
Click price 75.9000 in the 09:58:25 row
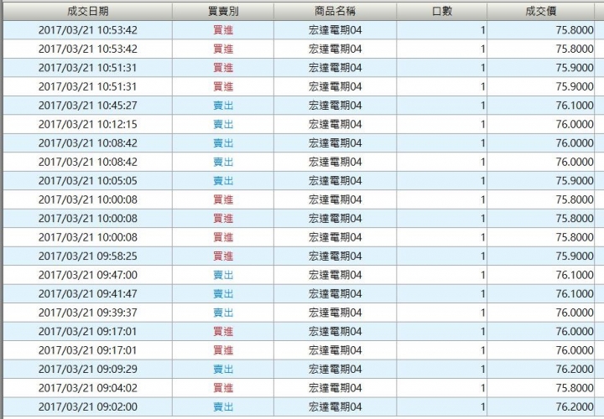pyautogui.click(x=575, y=256)
